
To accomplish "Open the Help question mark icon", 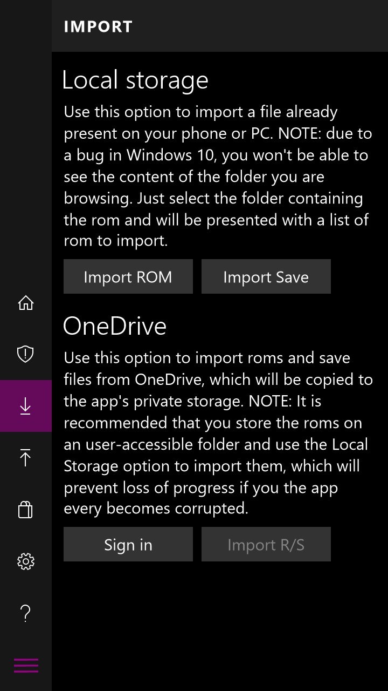I will 25,613.
